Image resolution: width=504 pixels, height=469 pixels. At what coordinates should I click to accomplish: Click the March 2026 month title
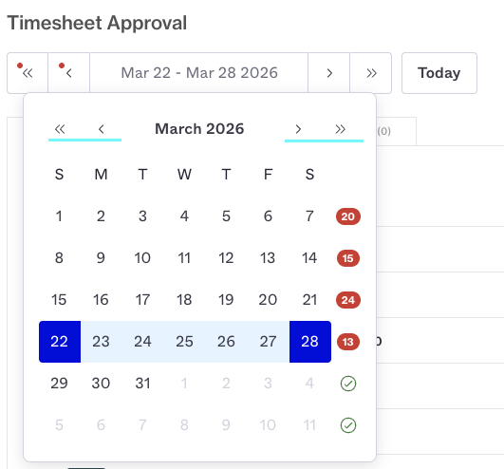pyautogui.click(x=199, y=129)
